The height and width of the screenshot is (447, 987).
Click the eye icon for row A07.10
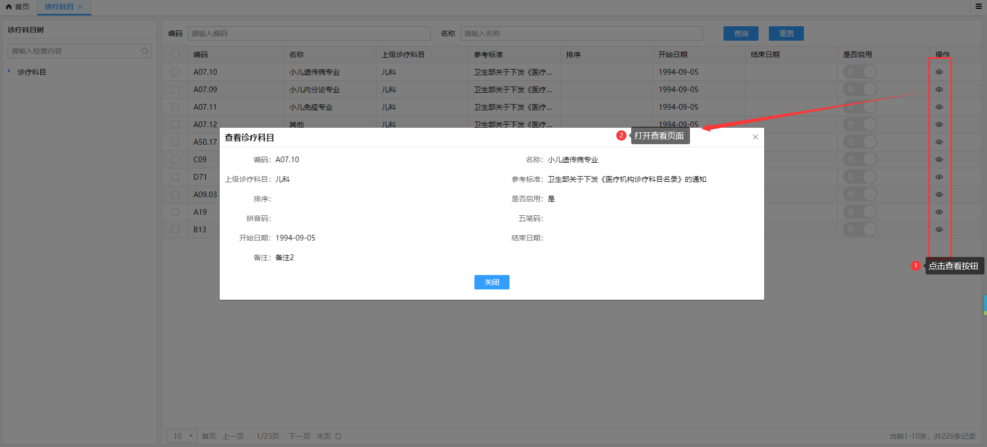pos(939,72)
